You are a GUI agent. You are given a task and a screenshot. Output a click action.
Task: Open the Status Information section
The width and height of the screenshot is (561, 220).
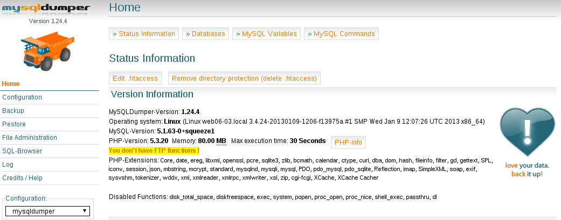(144, 34)
